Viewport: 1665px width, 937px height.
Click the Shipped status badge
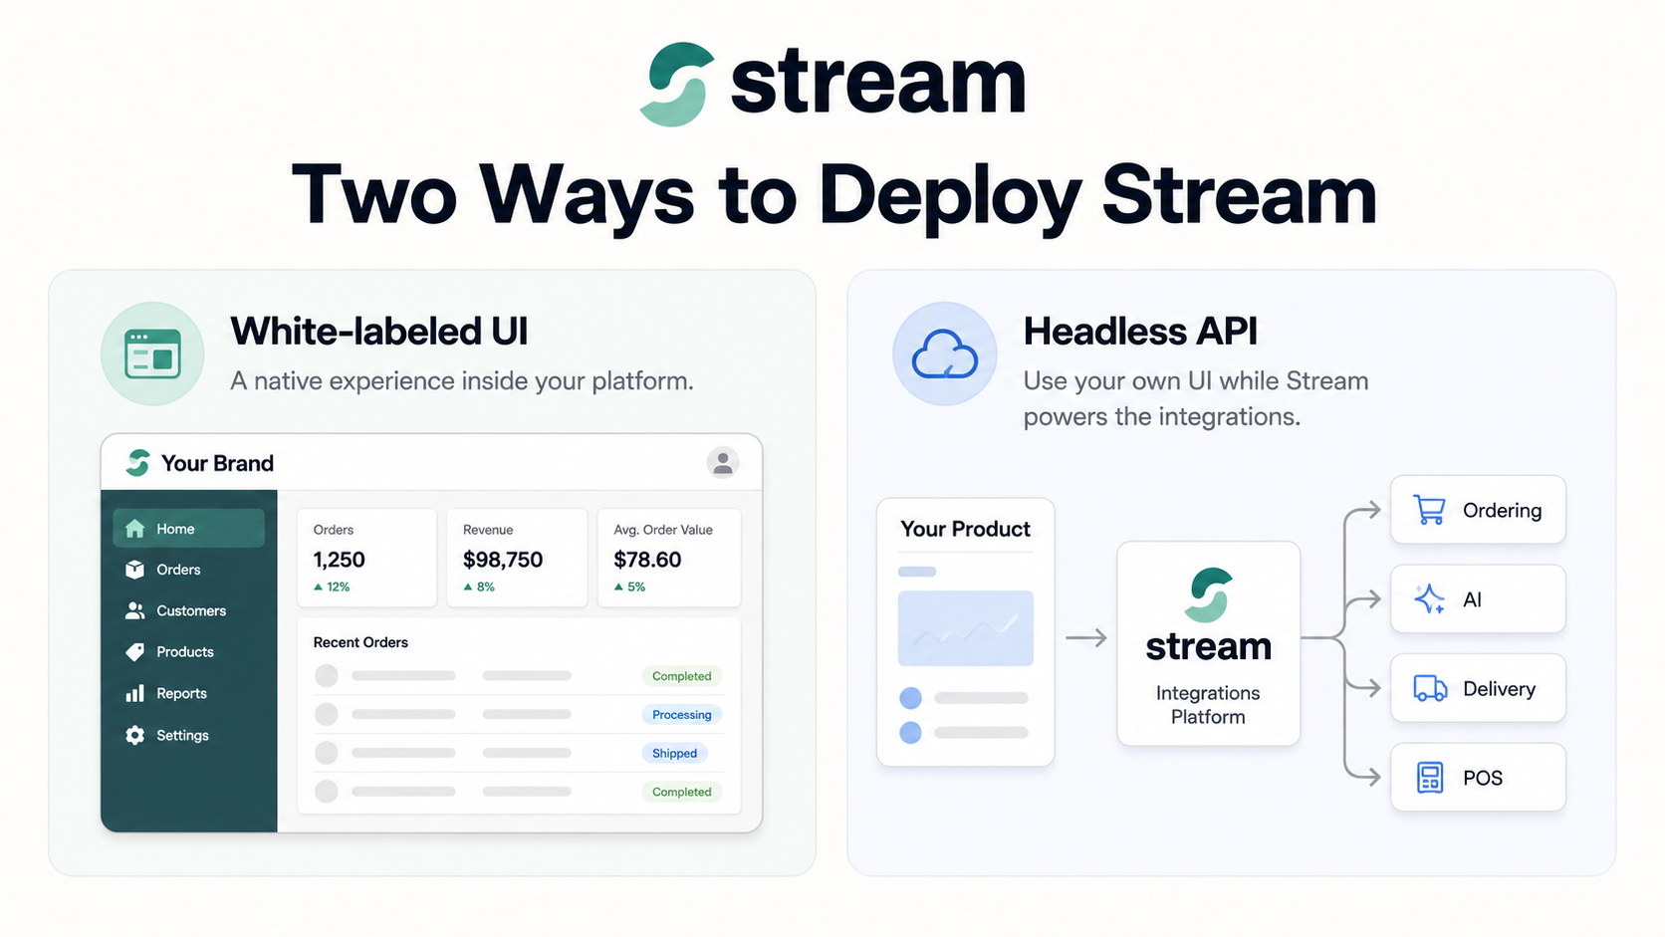coord(674,754)
